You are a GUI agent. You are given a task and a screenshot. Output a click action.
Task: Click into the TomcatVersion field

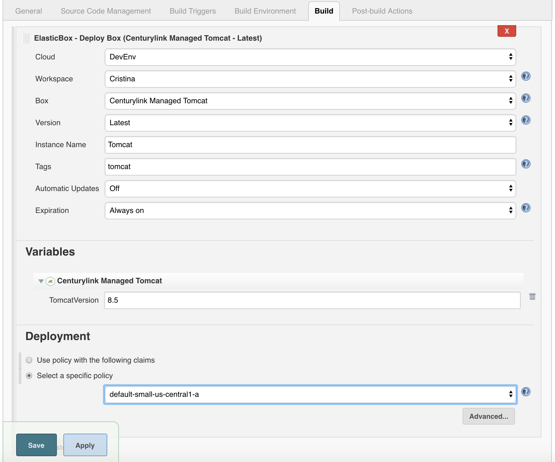pyautogui.click(x=312, y=300)
